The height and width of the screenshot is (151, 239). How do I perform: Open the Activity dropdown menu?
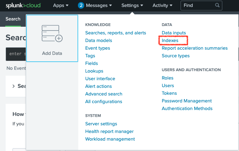[162, 6]
